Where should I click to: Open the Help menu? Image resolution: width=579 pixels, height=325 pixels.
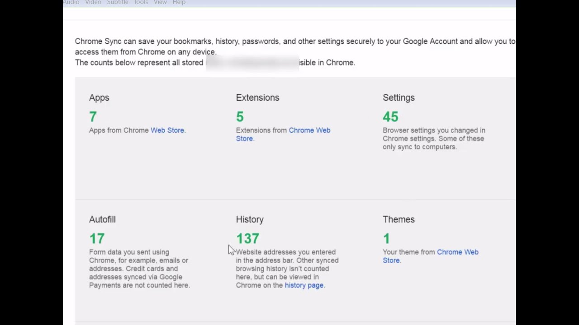click(179, 2)
